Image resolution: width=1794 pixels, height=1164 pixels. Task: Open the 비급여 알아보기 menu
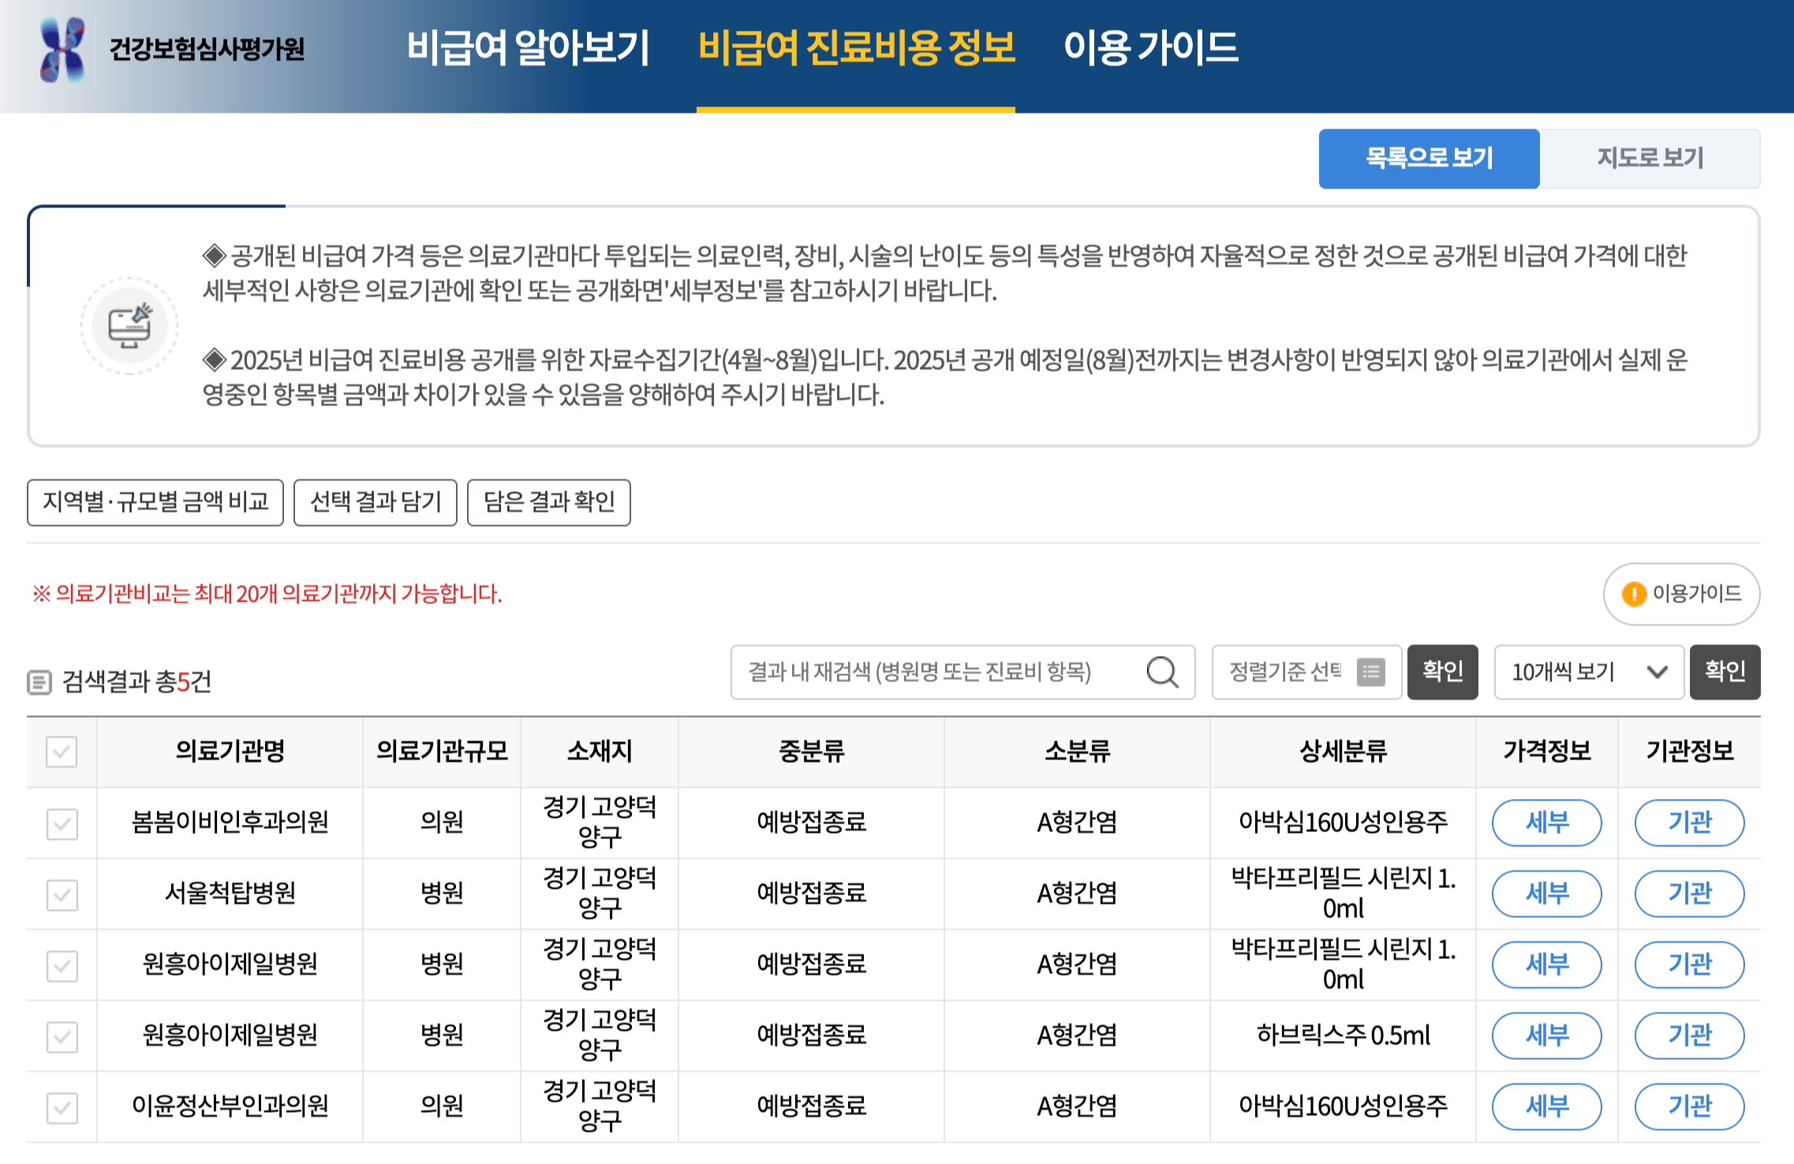click(528, 49)
